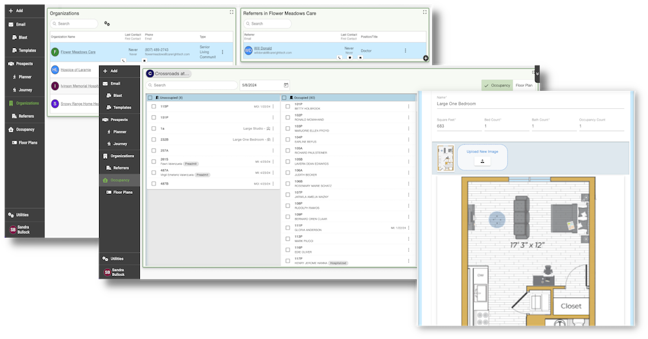The height and width of the screenshot is (339, 648).
Task: Click the settings gears icon in Organizations
Action: click(107, 24)
